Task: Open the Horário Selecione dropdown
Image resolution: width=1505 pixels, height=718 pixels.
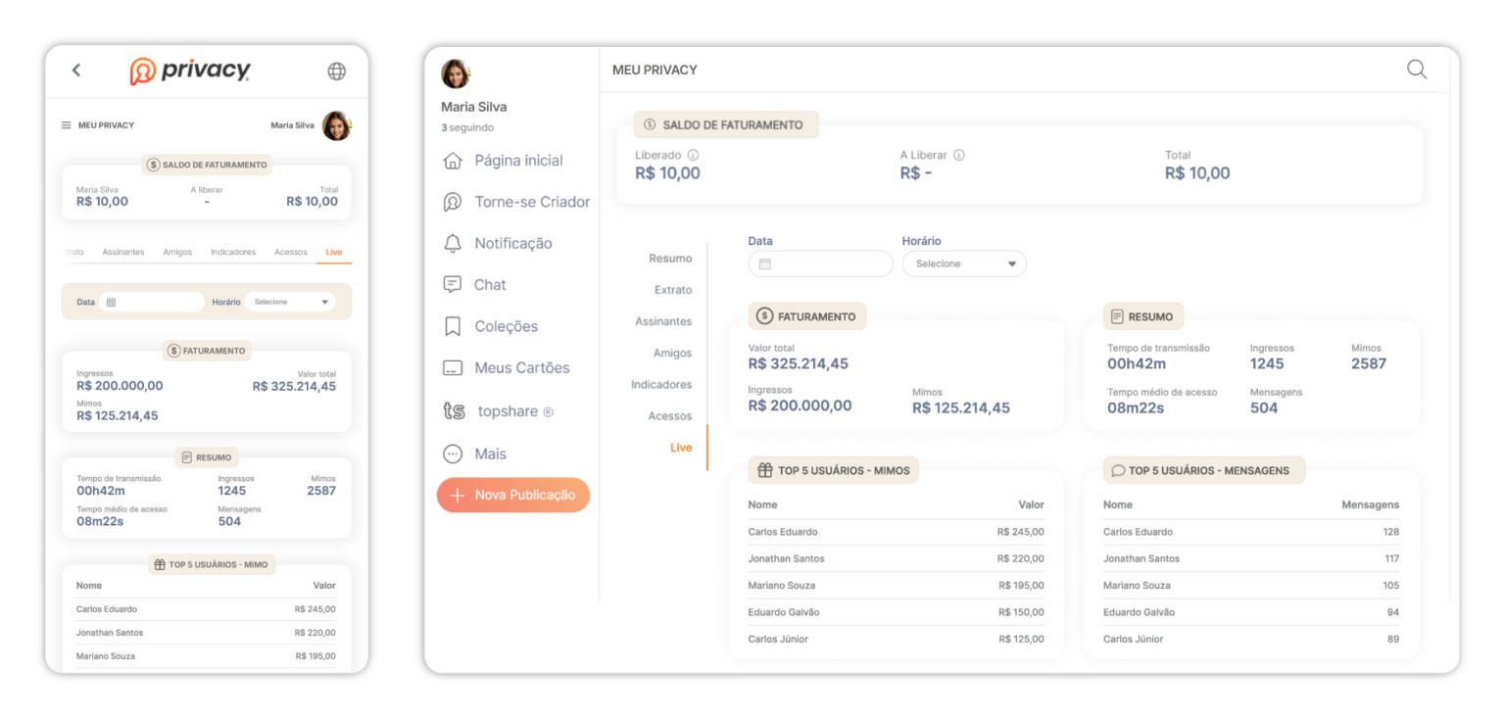Action: (963, 263)
